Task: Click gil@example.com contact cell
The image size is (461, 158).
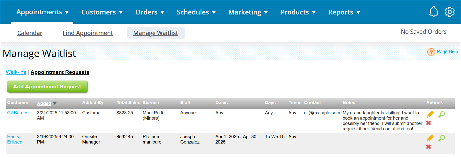Action: (322, 113)
